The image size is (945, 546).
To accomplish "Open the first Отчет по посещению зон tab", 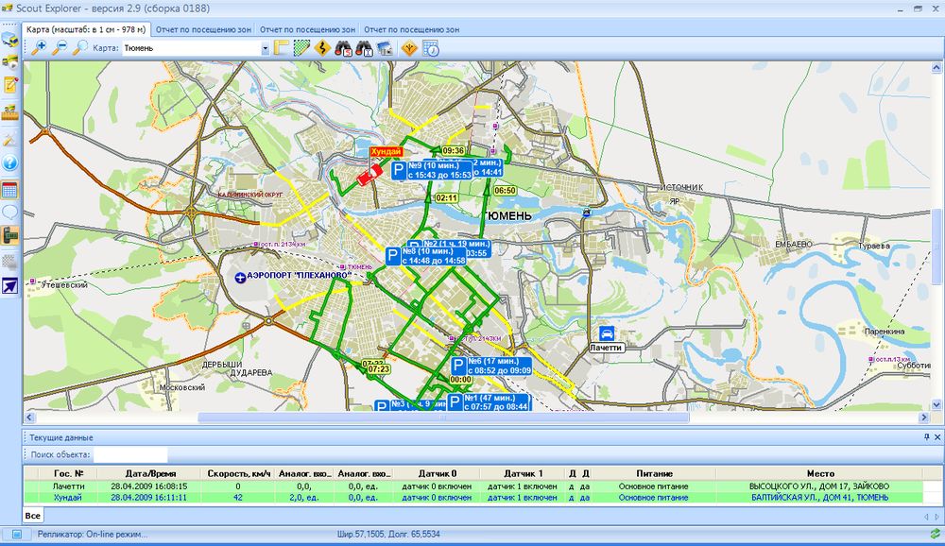I will pyautogui.click(x=204, y=29).
